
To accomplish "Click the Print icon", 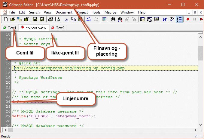I will pyautogui.click(x=50, y=19).
